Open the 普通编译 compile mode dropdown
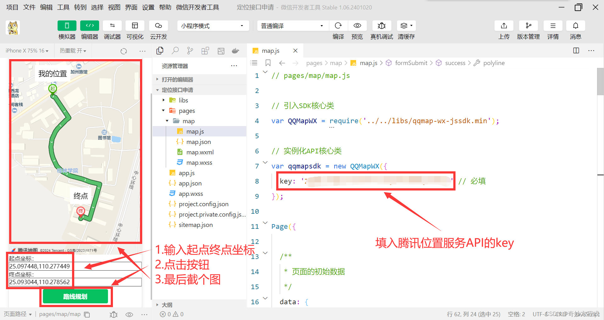Image resolution: width=604 pixels, height=320 pixels. 293,26
